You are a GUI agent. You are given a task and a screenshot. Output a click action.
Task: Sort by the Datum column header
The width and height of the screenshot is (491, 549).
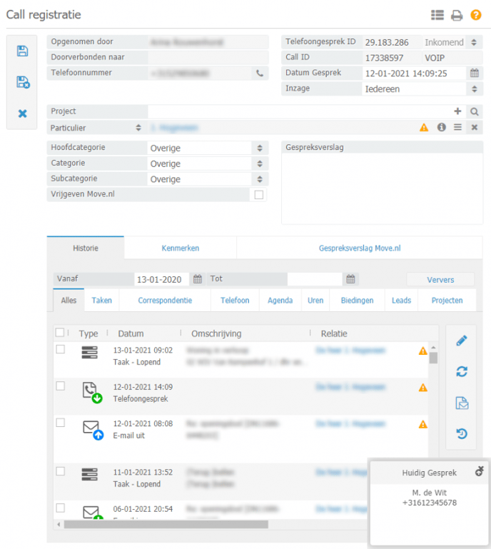131,333
